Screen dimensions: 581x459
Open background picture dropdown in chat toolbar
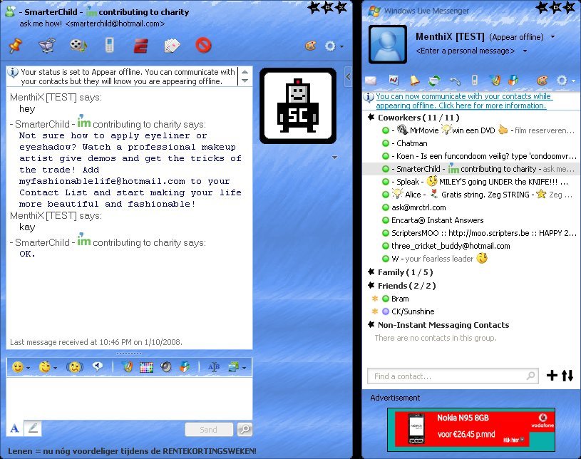[237, 367]
